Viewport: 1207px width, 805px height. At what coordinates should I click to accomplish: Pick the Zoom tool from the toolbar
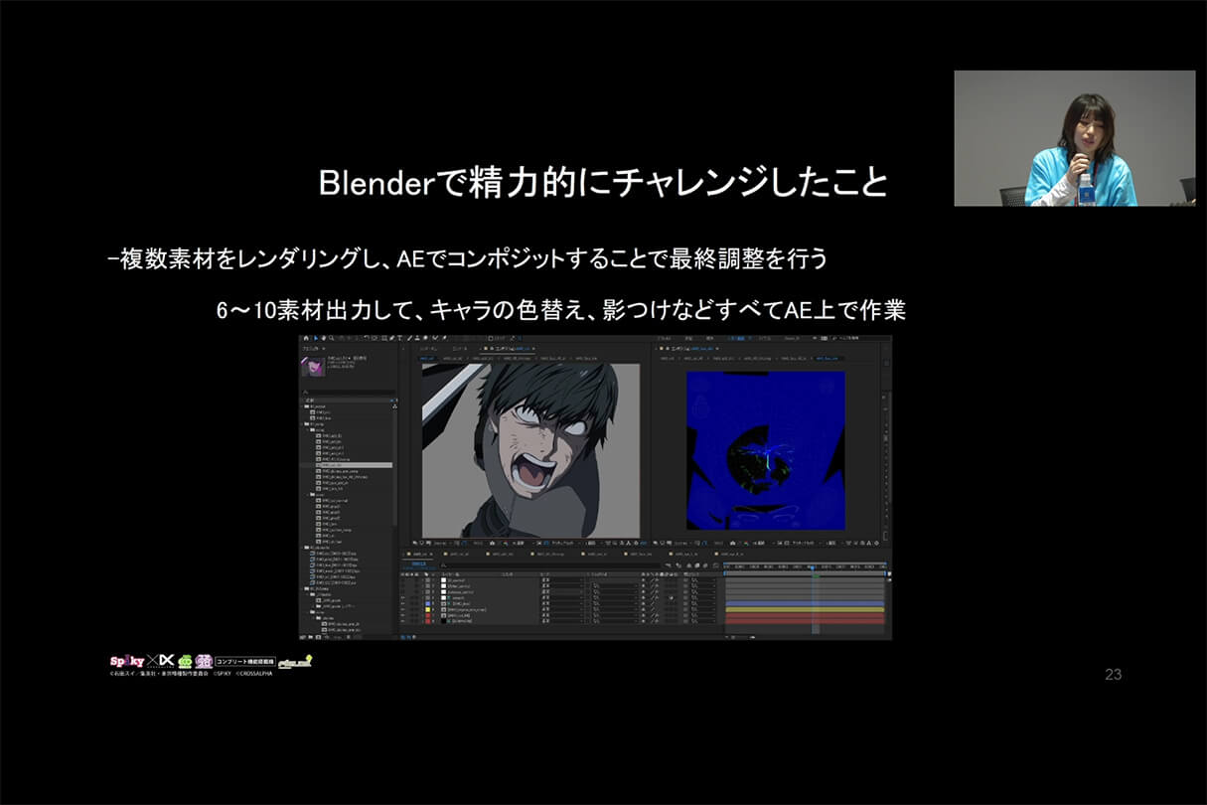331,339
